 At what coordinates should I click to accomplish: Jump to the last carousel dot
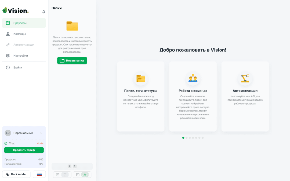coord(203,138)
